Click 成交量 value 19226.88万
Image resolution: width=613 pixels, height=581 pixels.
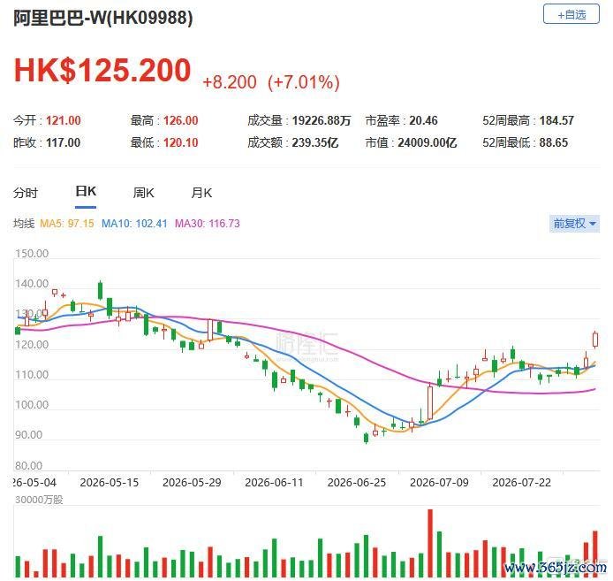(x=322, y=120)
